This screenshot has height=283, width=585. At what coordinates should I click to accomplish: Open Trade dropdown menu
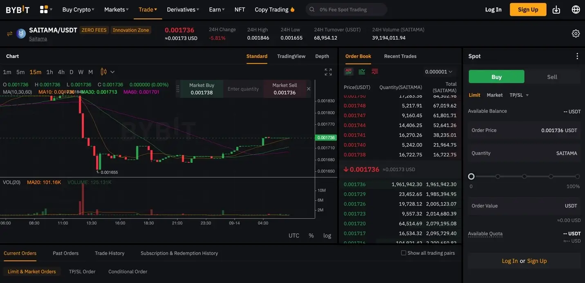(x=148, y=9)
